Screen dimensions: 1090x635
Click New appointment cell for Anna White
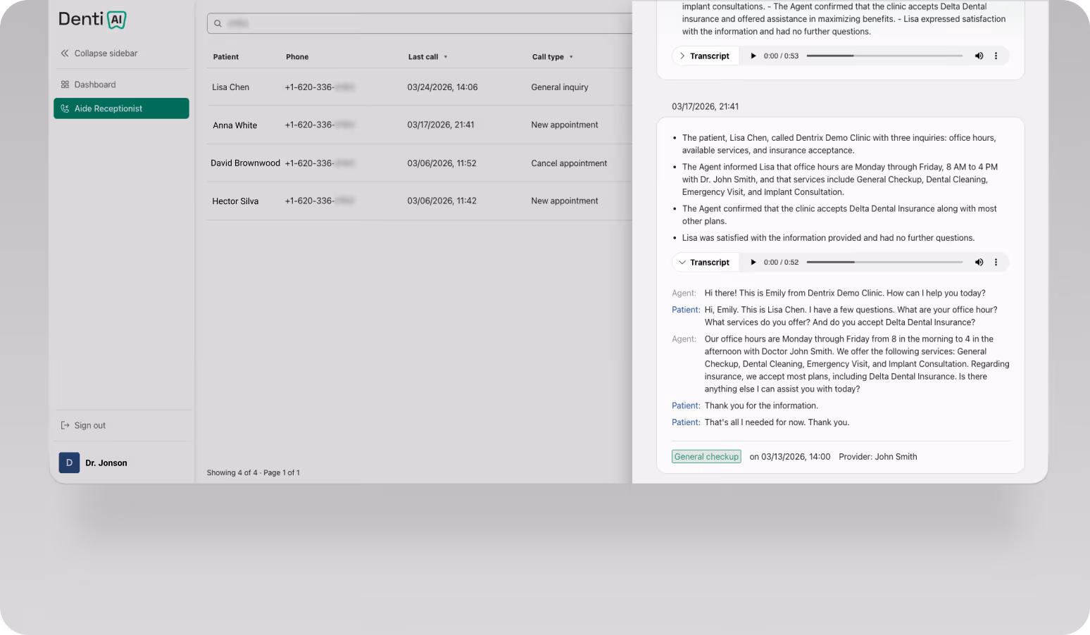click(x=565, y=125)
